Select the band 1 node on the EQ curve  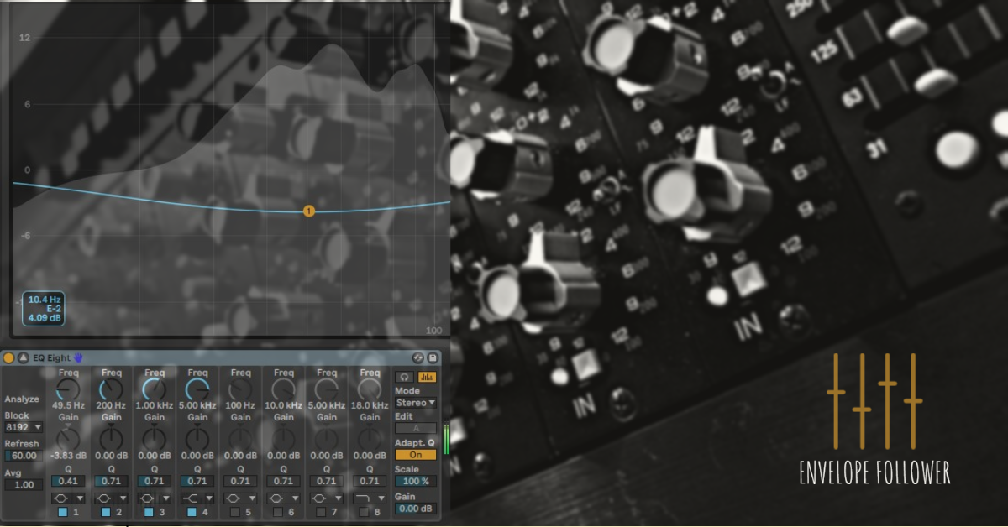point(308,211)
